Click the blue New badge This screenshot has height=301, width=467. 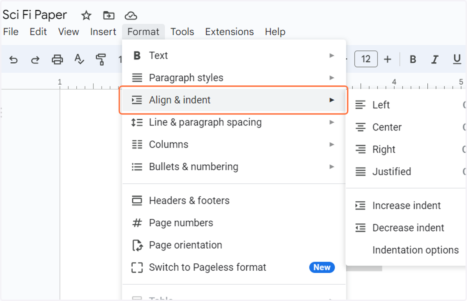click(x=322, y=267)
